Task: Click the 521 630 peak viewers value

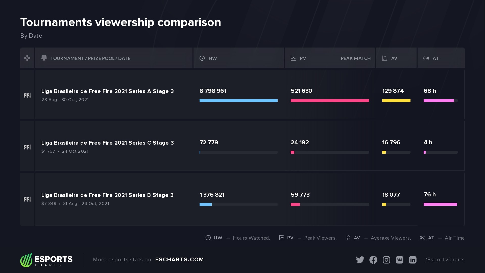Action: (x=301, y=91)
